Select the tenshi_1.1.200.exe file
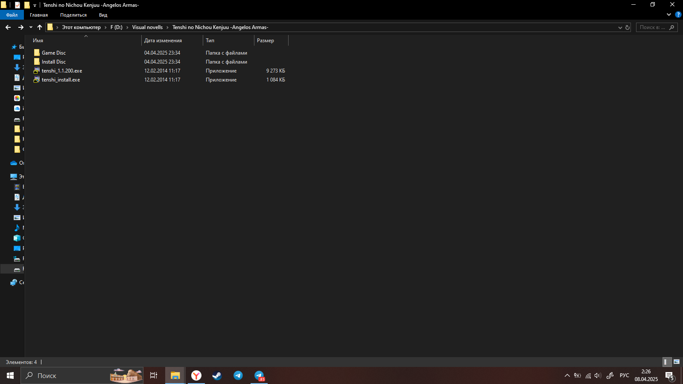Viewport: 683px width, 384px height. [x=62, y=71]
